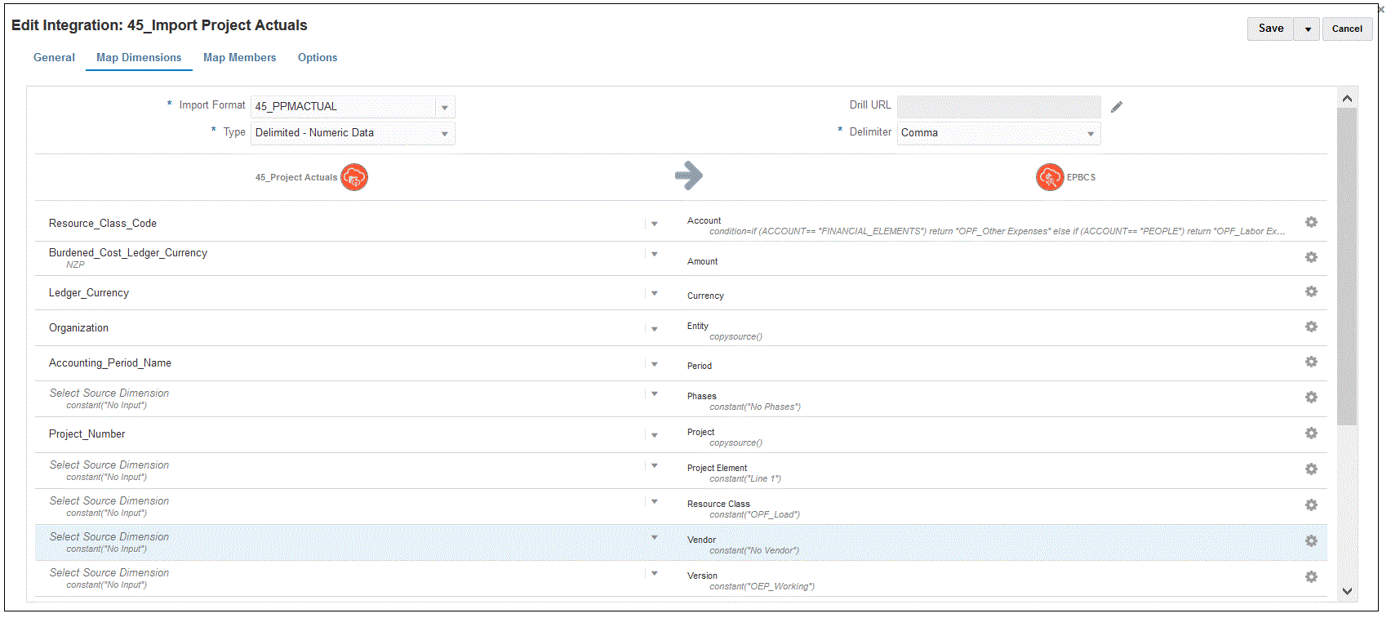Open the Delimiter dropdown
This screenshot has height=618, width=1391.
click(1091, 133)
